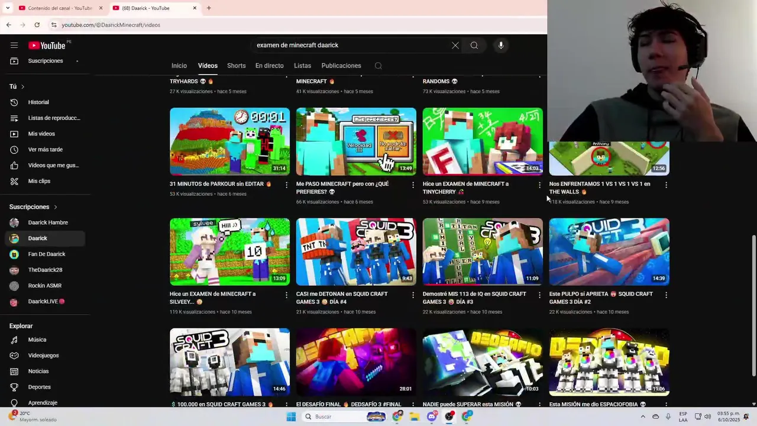Switch to En directo channel tab
Screen dimensions: 757x426
point(270,66)
